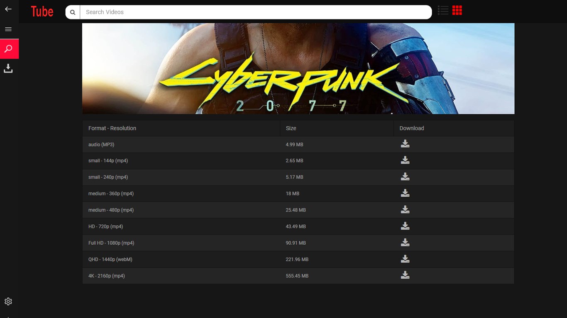
Task: Download the 4K 2160p mp4 version
Action: [x=405, y=275]
